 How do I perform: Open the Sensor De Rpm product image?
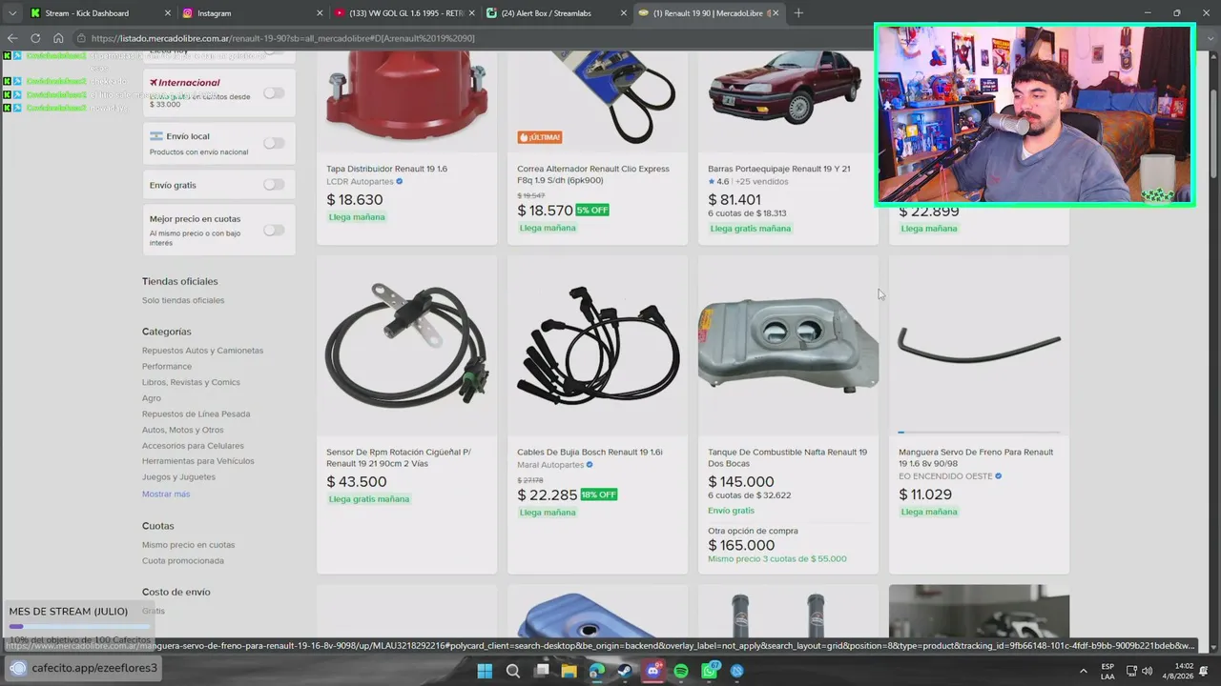[x=406, y=345]
